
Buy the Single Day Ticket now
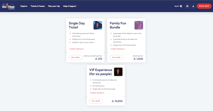[75, 57]
